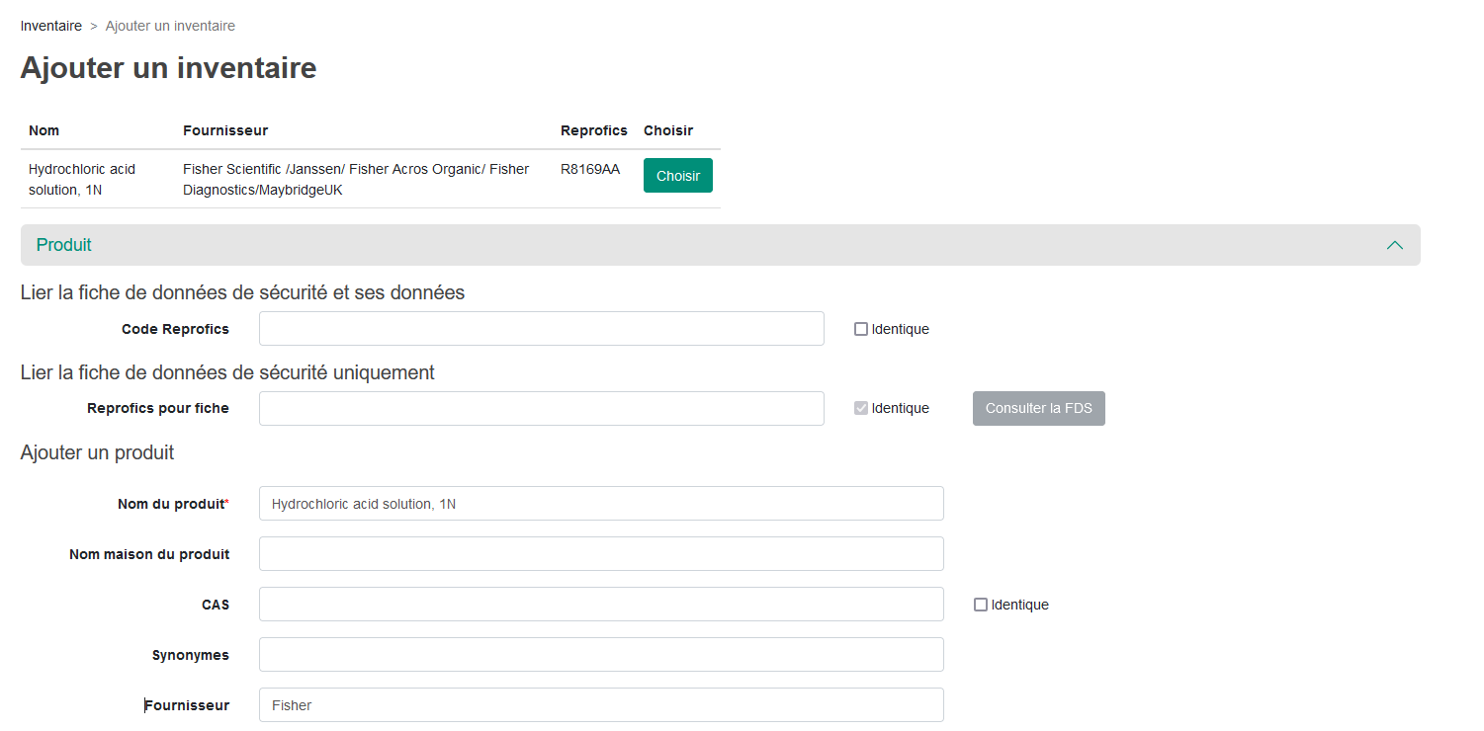Focus the CAS input field

(601, 605)
